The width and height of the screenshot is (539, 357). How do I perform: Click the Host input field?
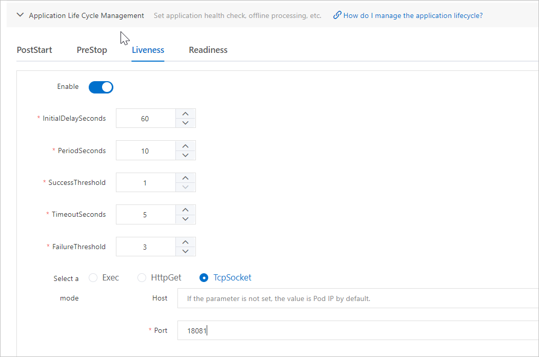(358, 298)
